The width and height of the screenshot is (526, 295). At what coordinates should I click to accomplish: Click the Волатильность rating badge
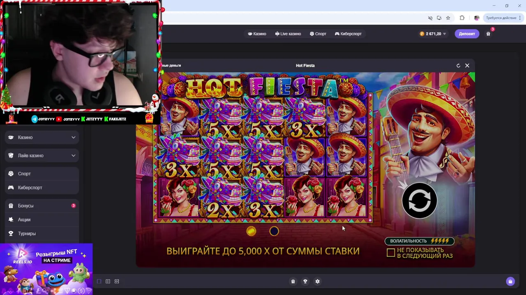(x=420, y=241)
